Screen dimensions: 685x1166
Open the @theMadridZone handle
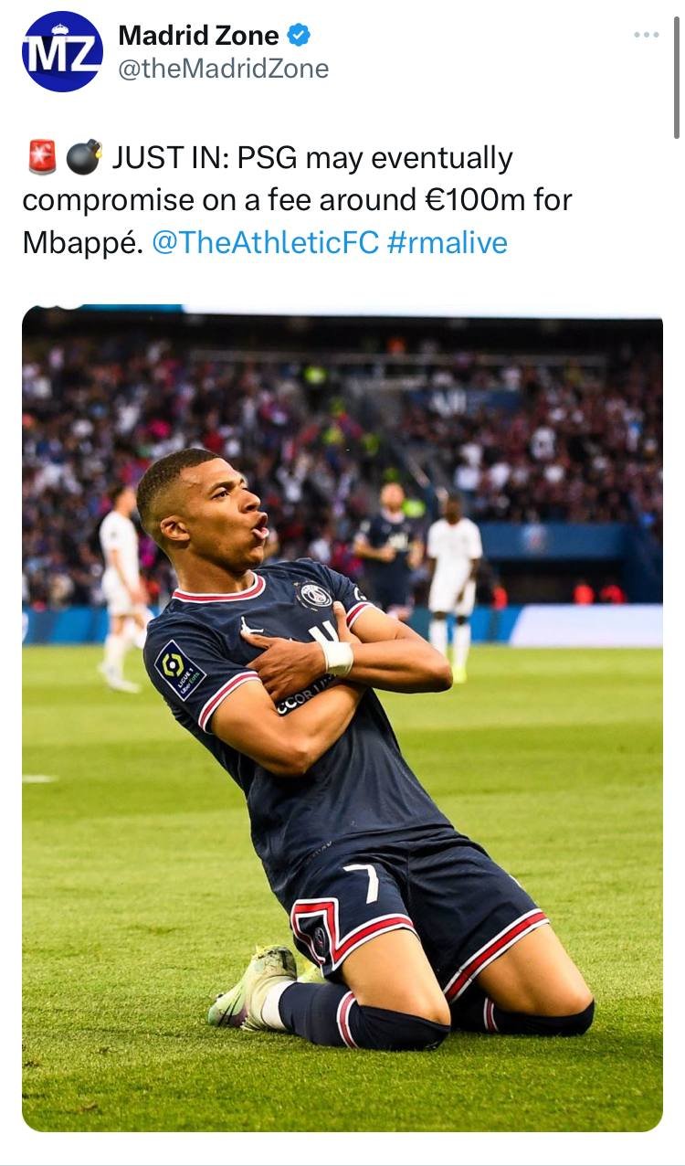point(223,69)
